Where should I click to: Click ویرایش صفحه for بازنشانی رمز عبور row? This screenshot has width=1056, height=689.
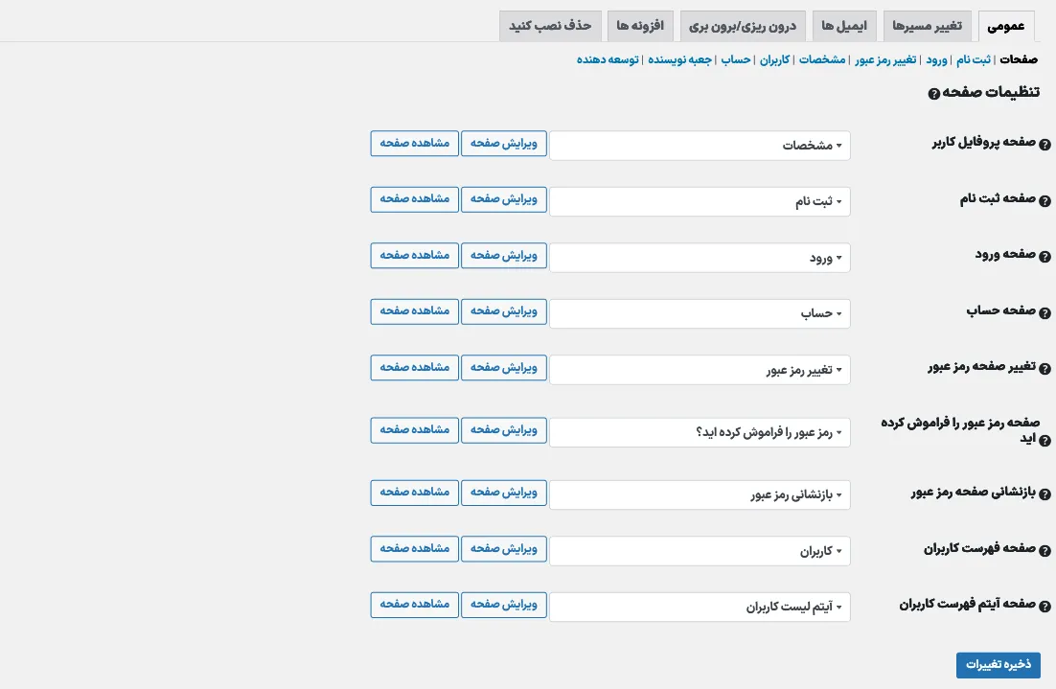coord(504,493)
